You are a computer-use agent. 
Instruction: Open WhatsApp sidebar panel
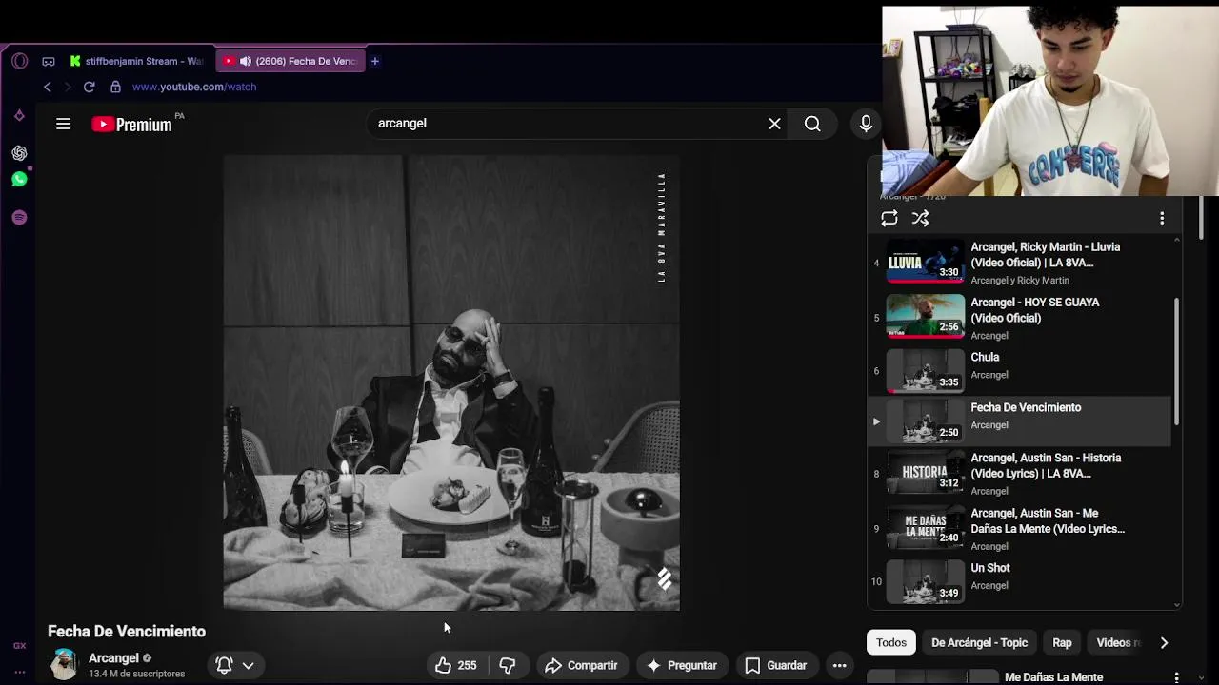(19, 179)
